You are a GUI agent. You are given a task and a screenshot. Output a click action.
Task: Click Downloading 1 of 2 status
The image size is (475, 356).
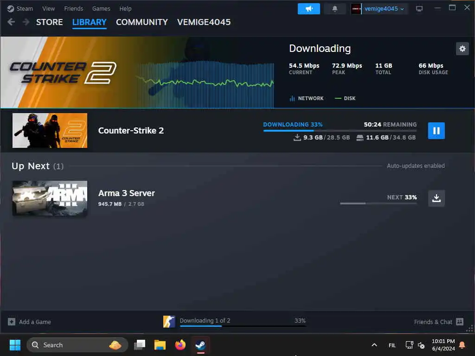(x=205, y=320)
